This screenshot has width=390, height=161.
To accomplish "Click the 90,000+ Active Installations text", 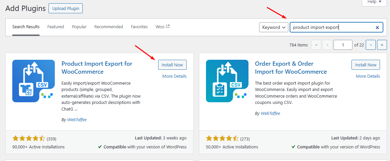I will 38,147.
